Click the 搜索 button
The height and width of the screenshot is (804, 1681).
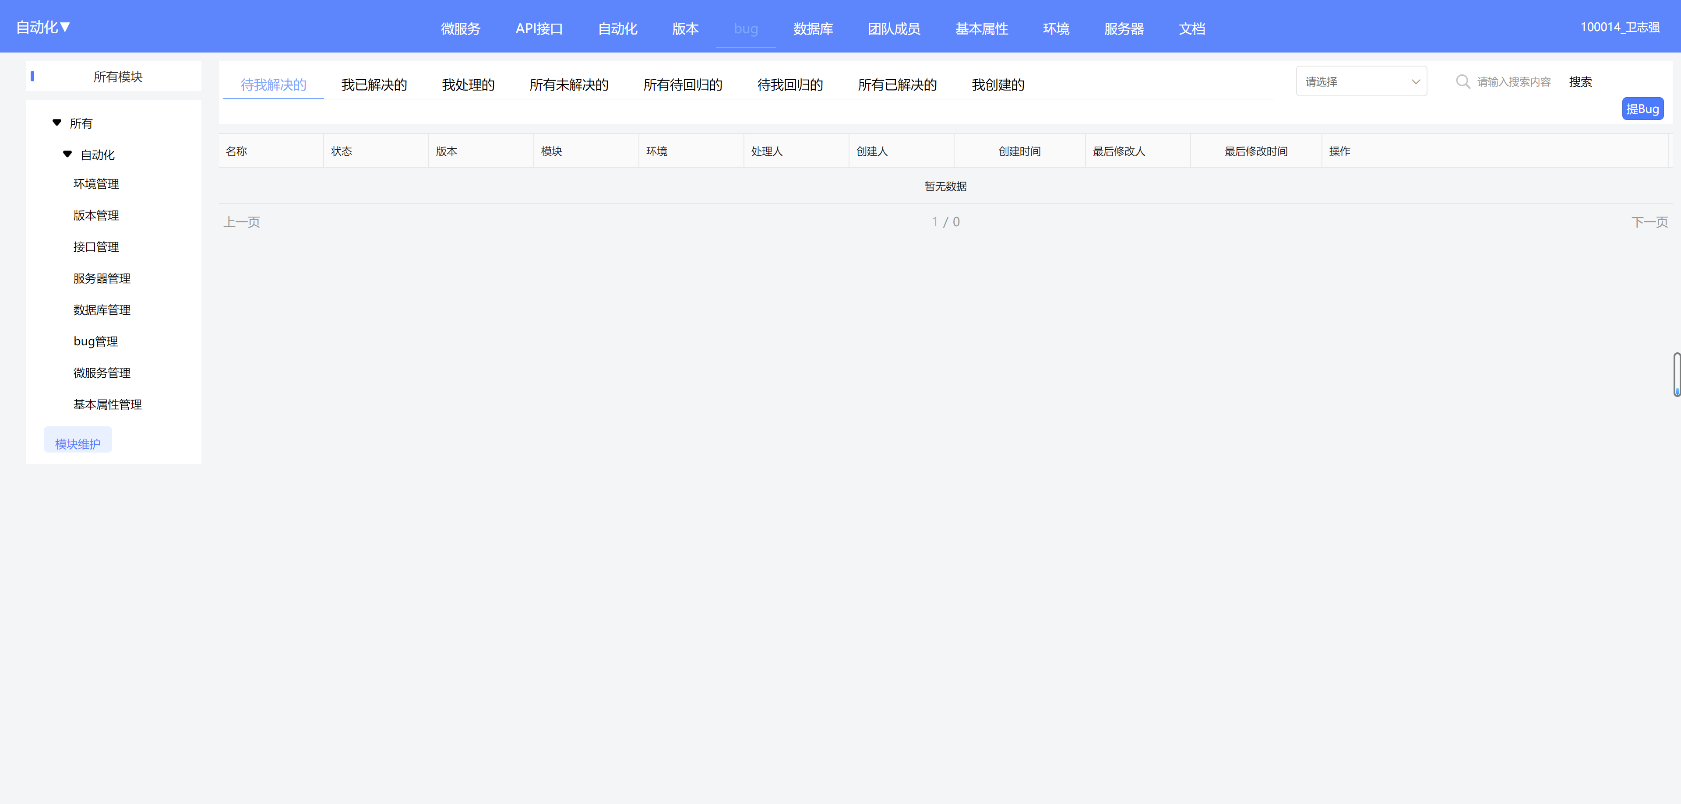coord(1580,81)
